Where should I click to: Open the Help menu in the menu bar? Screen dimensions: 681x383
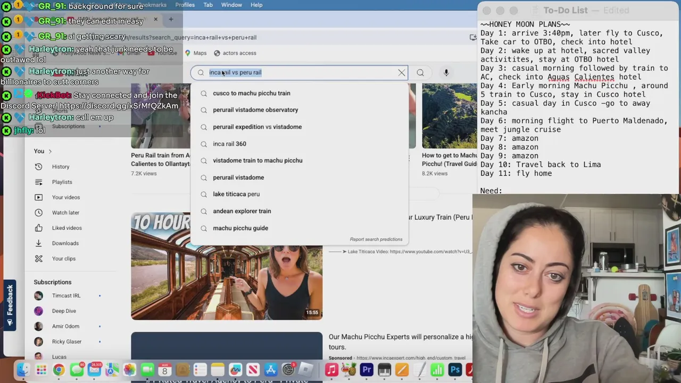[256, 5]
